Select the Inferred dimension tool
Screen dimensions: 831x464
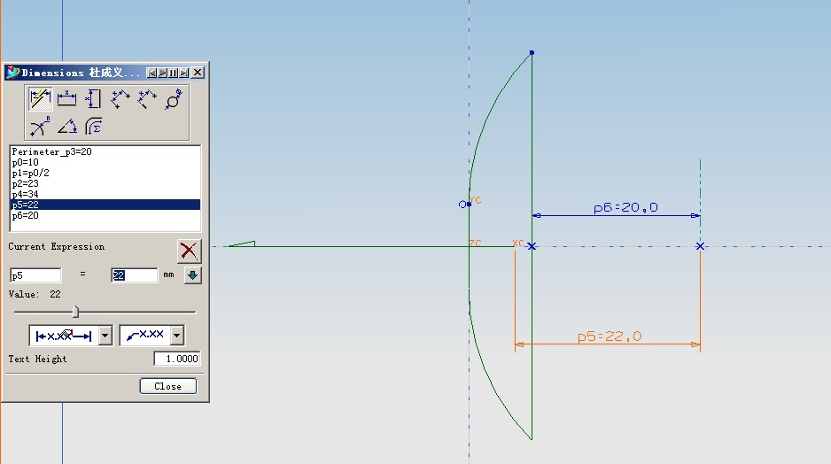[x=41, y=99]
